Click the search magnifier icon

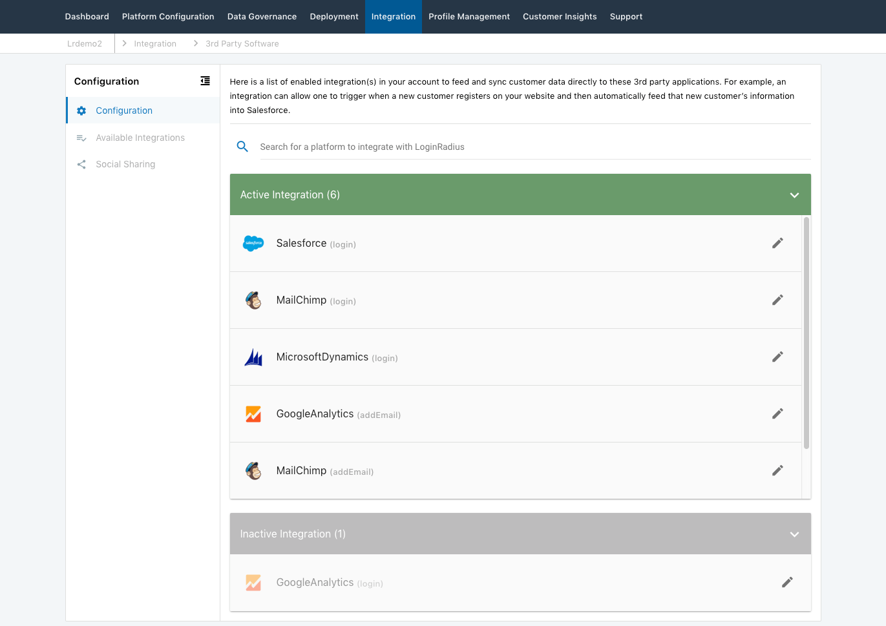pos(242,147)
